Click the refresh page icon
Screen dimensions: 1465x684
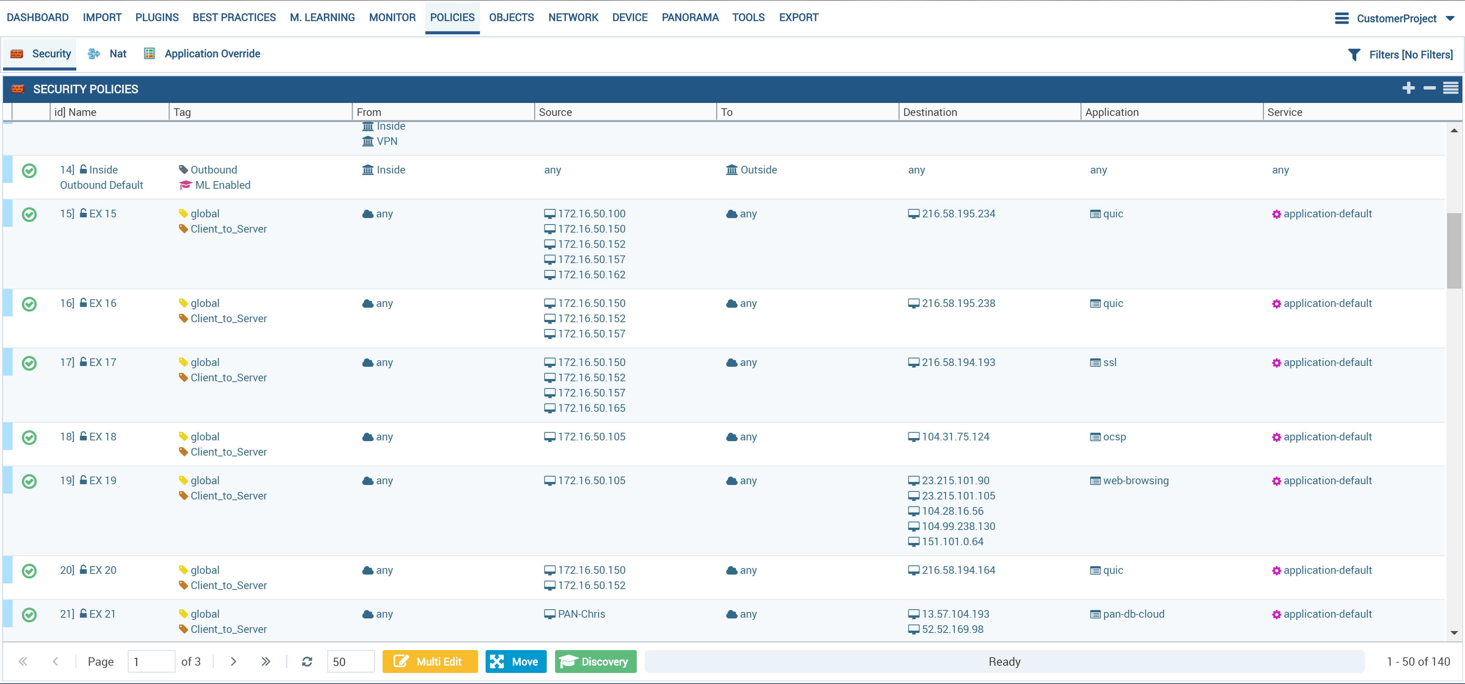point(307,661)
